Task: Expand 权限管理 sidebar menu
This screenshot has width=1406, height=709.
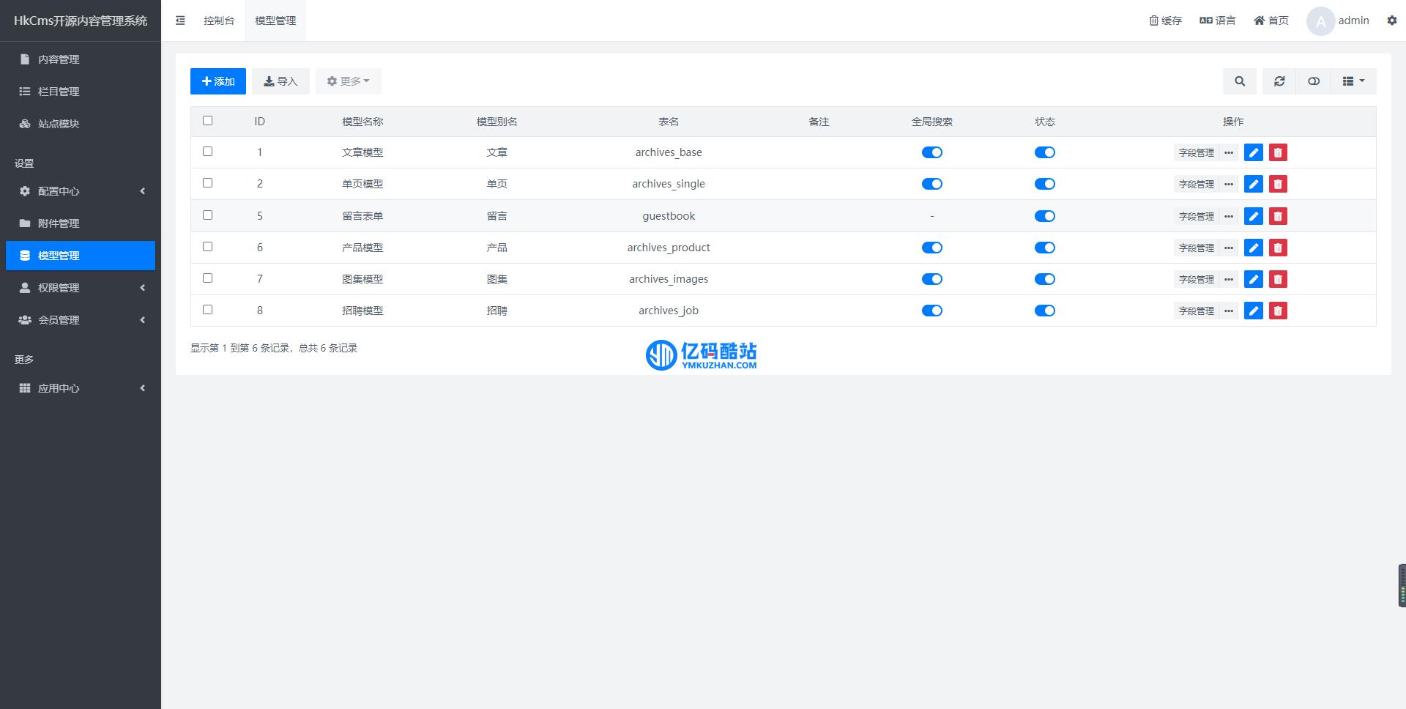Action: (81, 288)
